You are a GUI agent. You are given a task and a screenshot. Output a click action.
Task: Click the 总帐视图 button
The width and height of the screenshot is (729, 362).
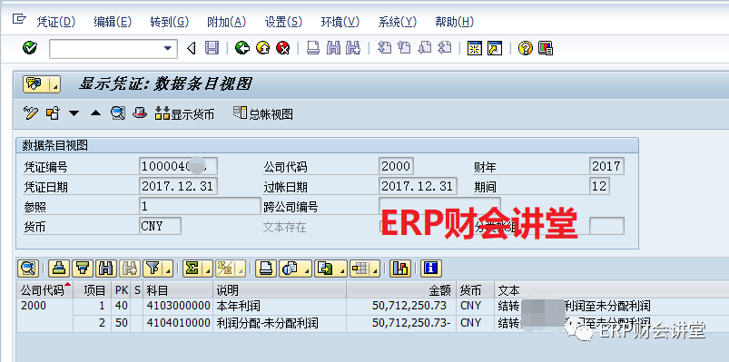tap(263, 113)
